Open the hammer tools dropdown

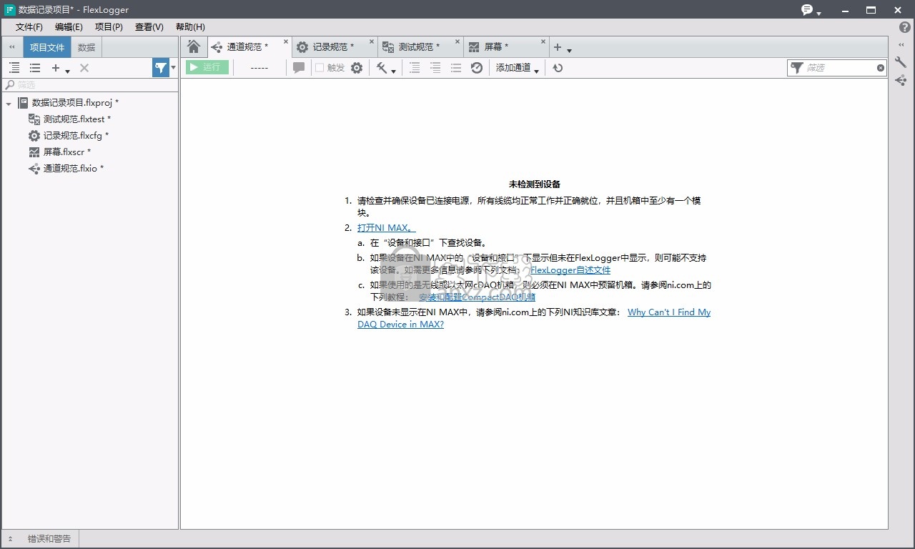tap(386, 68)
